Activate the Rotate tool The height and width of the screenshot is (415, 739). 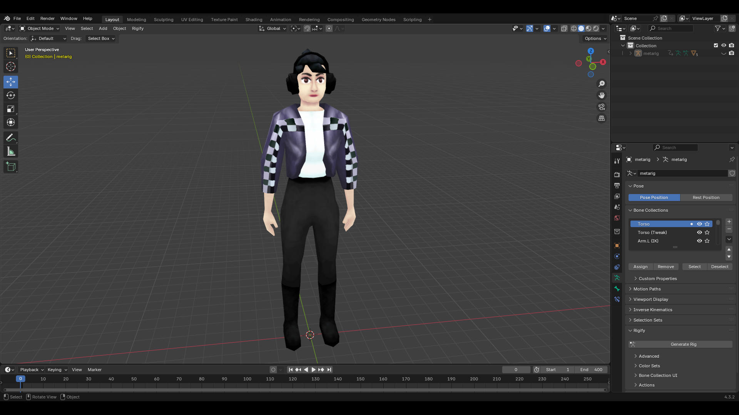point(11,95)
